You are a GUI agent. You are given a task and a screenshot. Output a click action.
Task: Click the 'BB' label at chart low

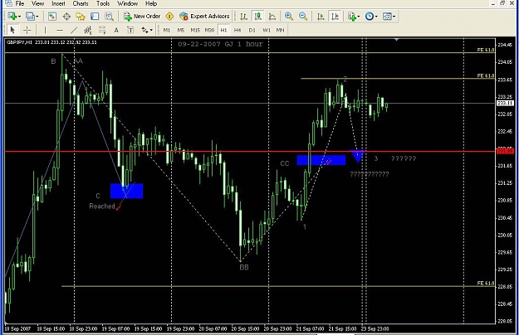point(244,267)
